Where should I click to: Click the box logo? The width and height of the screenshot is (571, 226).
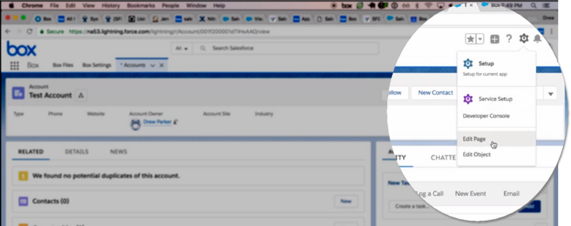(x=22, y=49)
